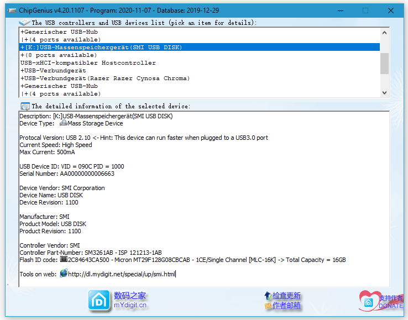Click the magnifier icon beside detailed information
This screenshot has width=408, height=320.
(x=25, y=106)
